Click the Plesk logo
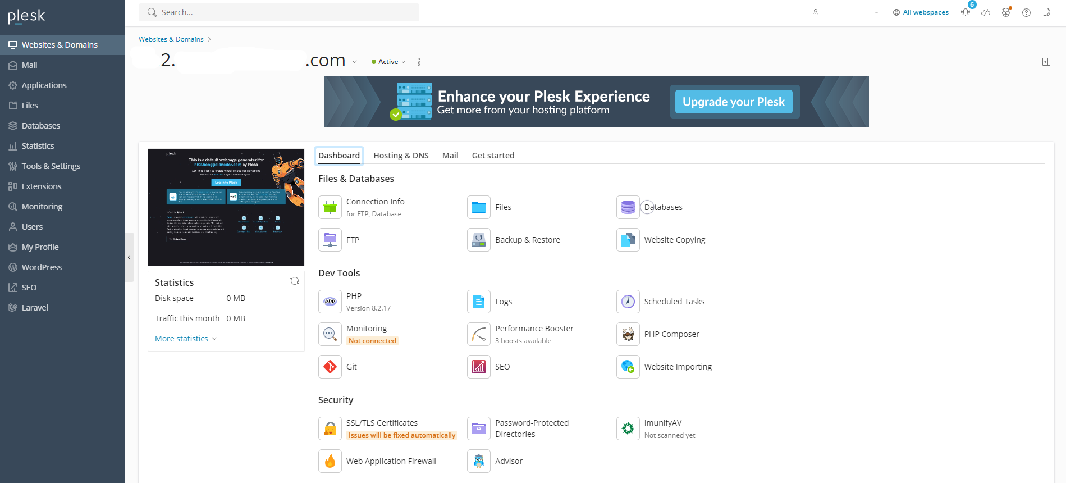This screenshot has width=1066, height=483. pyautogui.click(x=26, y=16)
